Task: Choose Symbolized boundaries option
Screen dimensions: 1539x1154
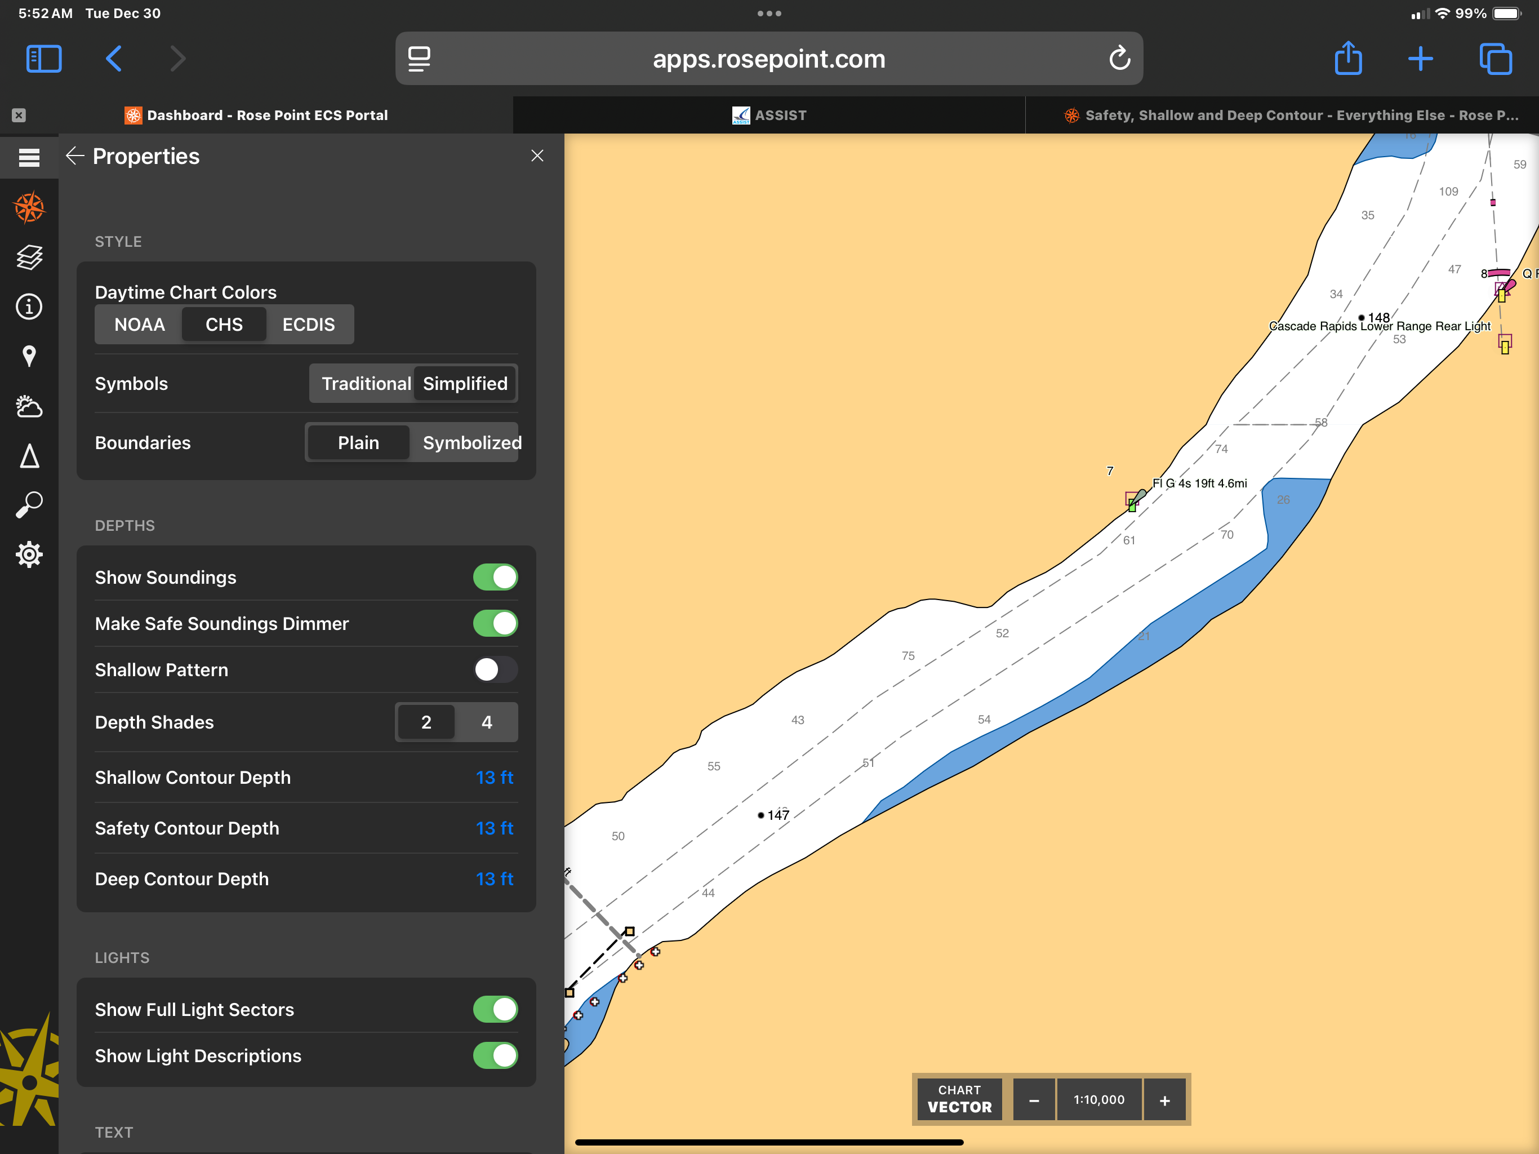Action: click(x=471, y=443)
